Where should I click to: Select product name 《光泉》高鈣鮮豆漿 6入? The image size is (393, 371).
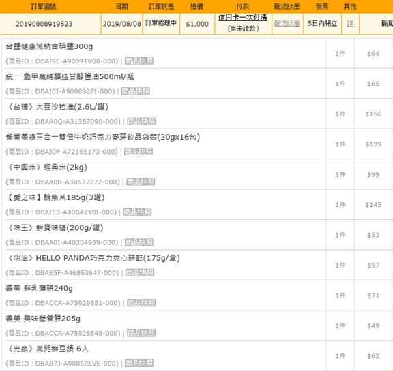coord(47,349)
